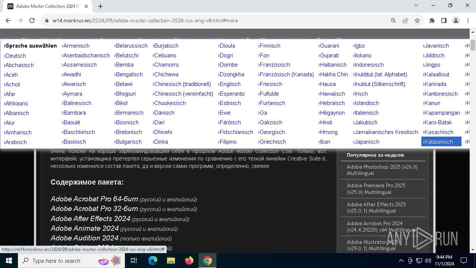Open the network icon in system tray
Image resolution: width=476 pixels, height=268 pixels.
[x=419, y=261]
